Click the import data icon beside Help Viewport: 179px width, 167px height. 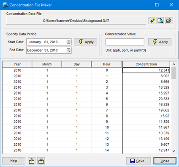point(32,161)
